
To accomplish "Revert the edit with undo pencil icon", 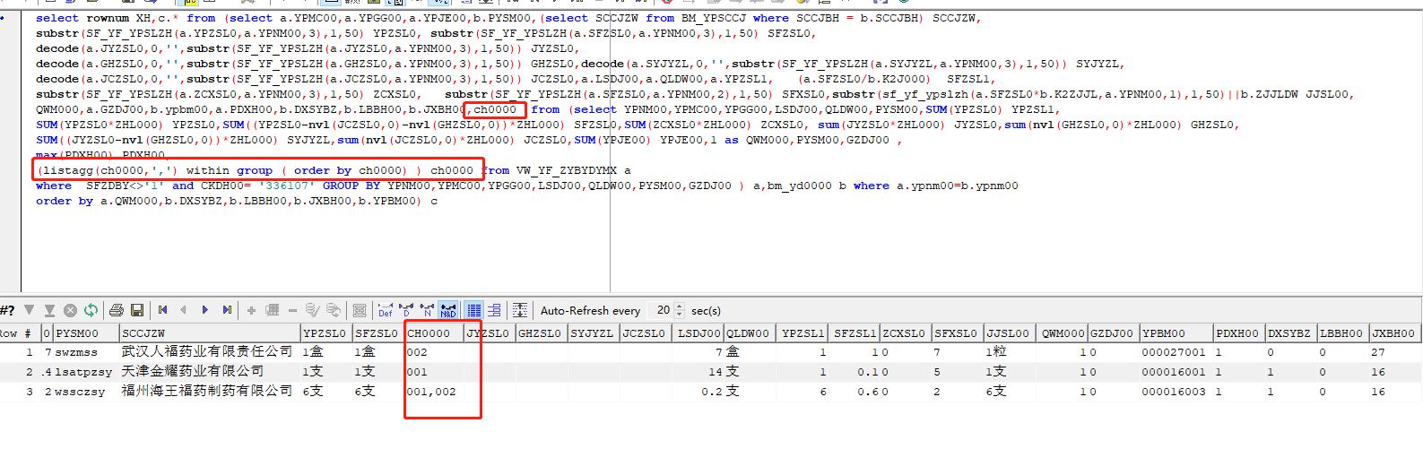I will [x=333, y=310].
